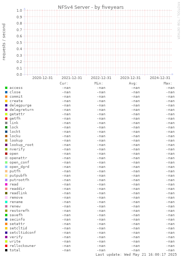Screen dimensions: 182x259
Task: Click the Last update timestamp text
Action: pos(136,255)
